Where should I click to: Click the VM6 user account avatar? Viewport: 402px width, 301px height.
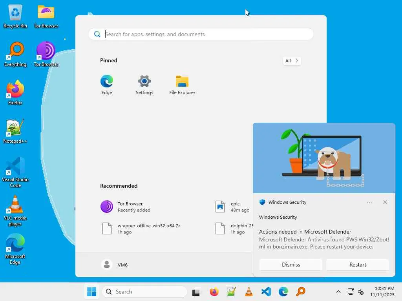(107, 265)
